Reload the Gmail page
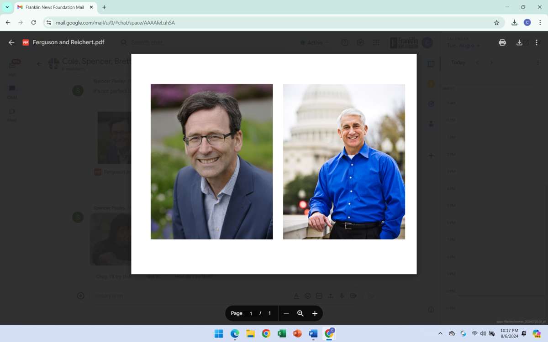548x342 pixels. click(33, 22)
